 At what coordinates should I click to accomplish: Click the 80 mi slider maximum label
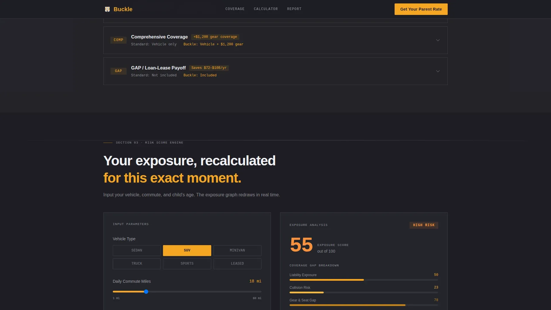click(x=257, y=298)
